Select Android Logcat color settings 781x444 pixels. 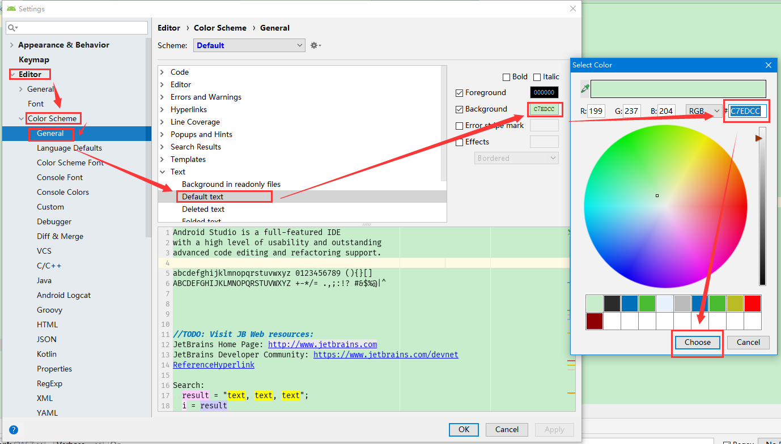(64, 295)
